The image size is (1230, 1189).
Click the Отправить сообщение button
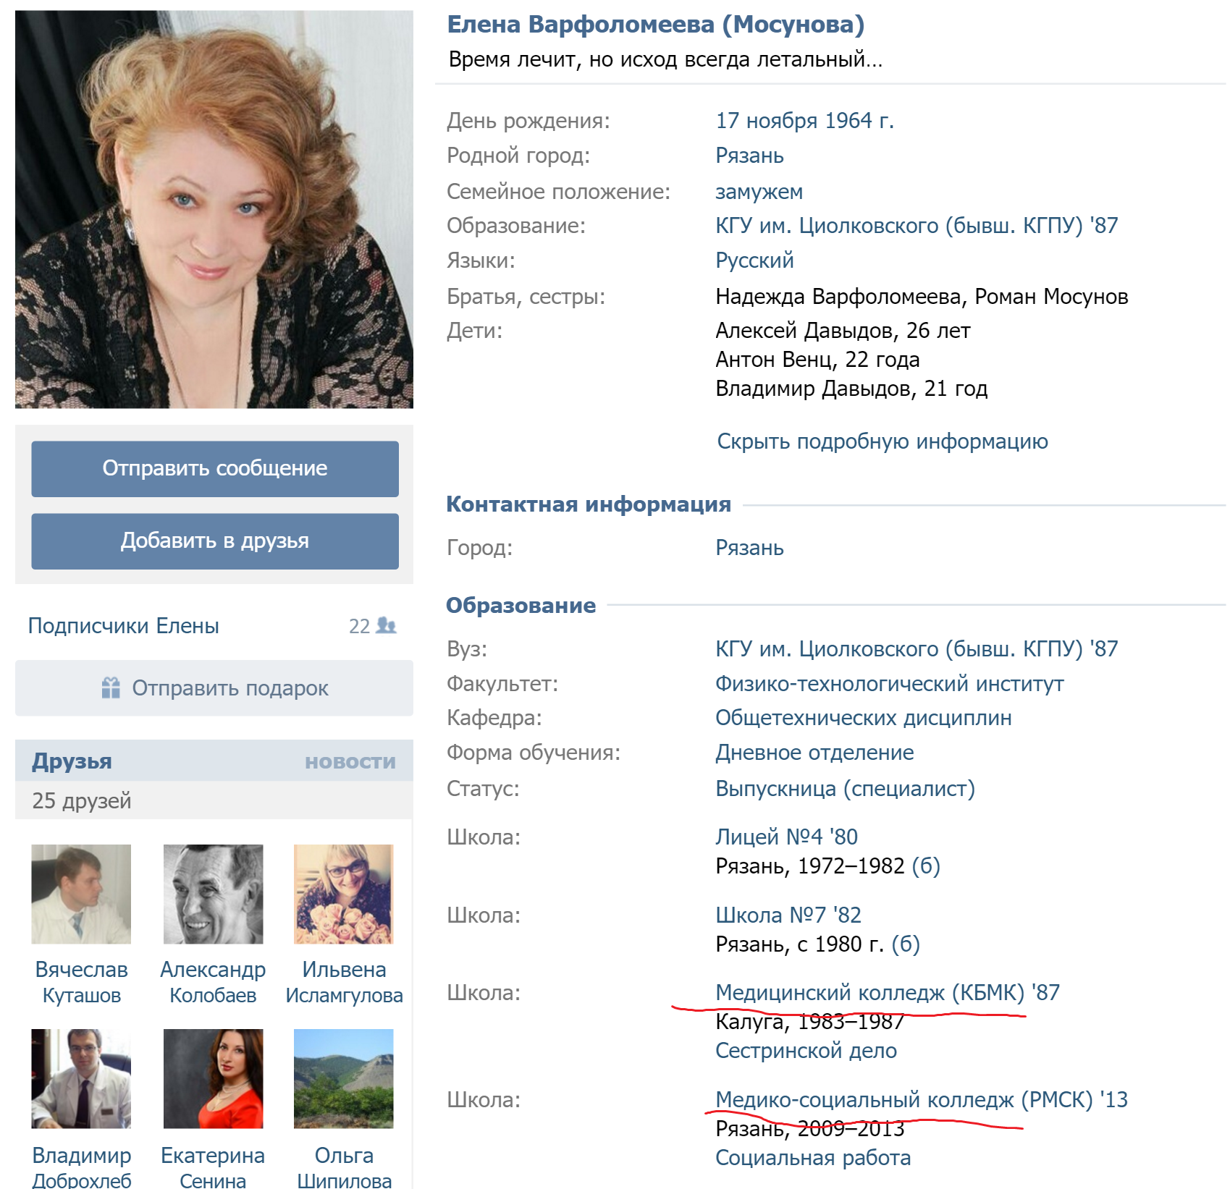[x=214, y=468]
